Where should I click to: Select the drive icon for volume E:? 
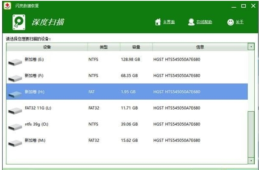point(15,62)
